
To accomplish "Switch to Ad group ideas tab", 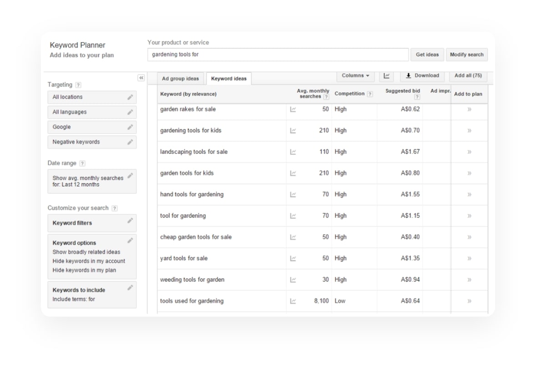I will [x=181, y=78].
